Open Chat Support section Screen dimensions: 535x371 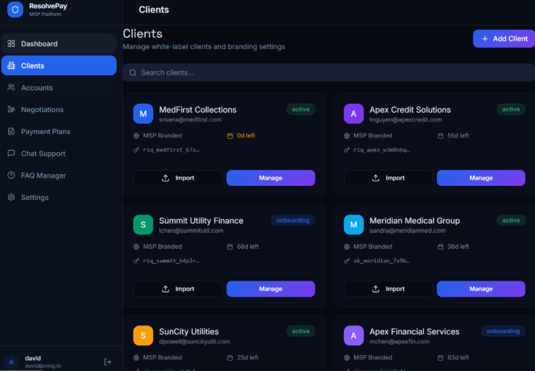43,154
